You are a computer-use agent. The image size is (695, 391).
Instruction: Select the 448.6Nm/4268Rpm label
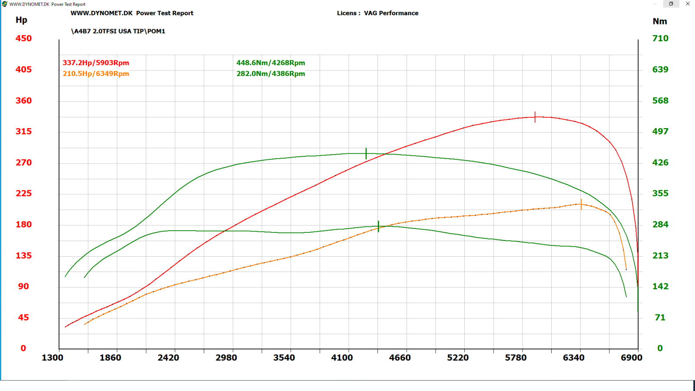point(271,63)
